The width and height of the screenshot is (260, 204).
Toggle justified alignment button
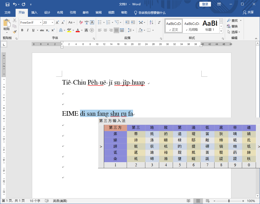pos(116,30)
